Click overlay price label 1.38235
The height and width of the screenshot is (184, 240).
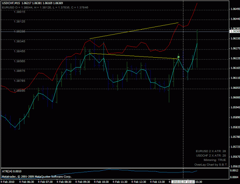(x=20, y=31)
